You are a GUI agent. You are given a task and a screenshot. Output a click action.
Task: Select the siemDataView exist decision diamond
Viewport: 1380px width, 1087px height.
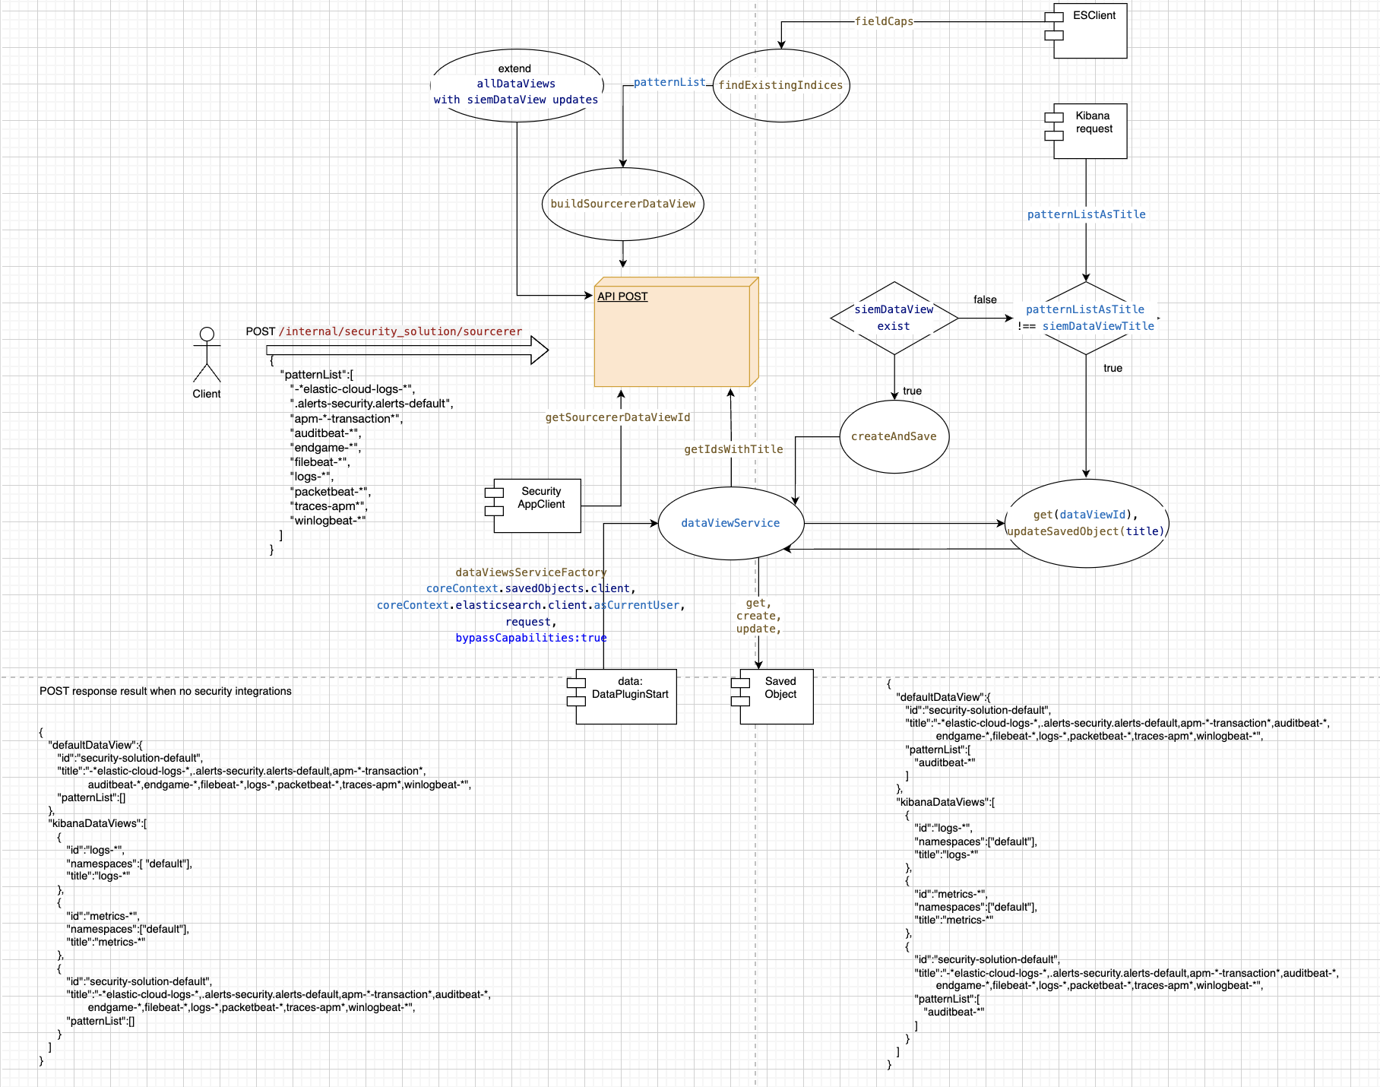[x=894, y=318]
